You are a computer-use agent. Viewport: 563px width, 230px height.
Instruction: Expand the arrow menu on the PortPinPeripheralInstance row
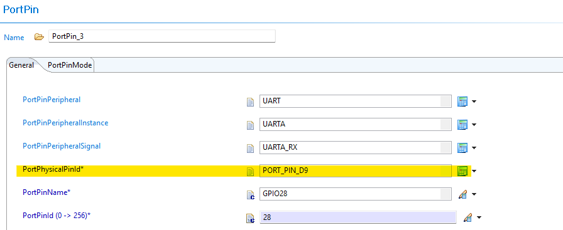click(474, 125)
